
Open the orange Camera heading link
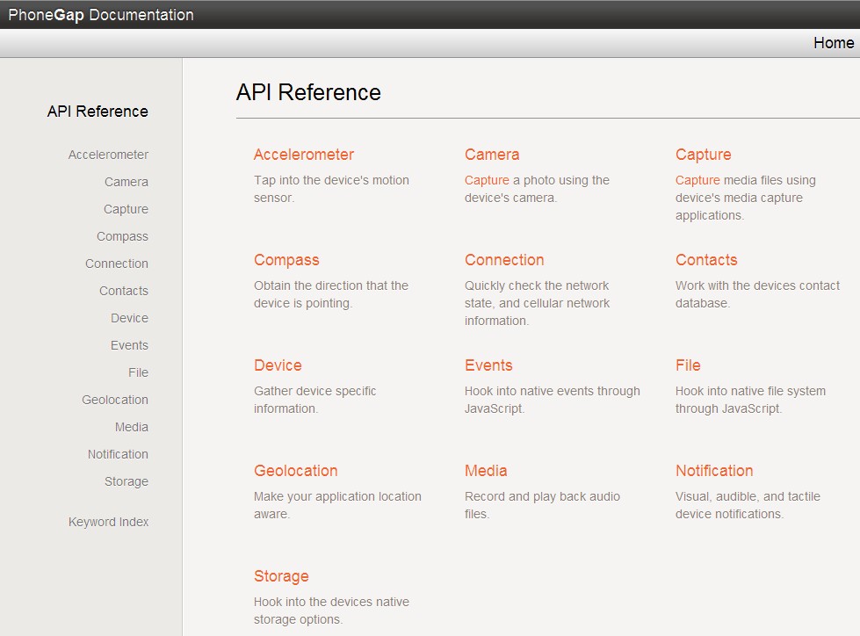pyautogui.click(x=492, y=155)
